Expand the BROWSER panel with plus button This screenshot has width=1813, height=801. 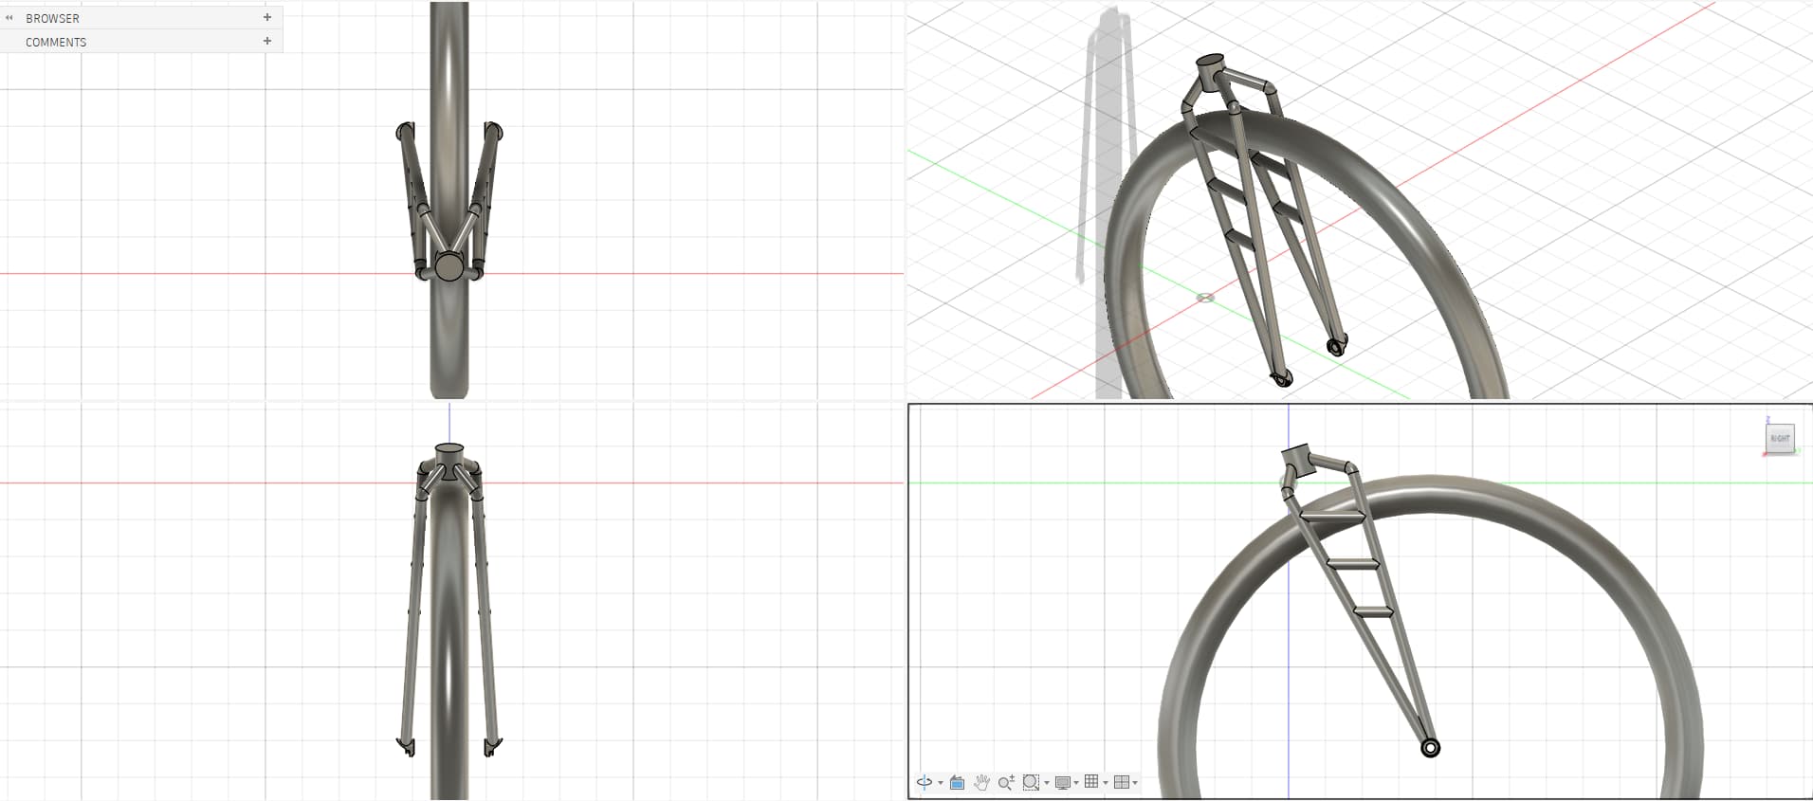click(x=267, y=17)
